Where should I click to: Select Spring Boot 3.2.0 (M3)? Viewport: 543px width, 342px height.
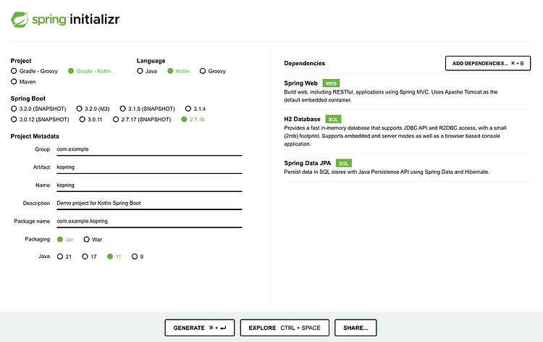(x=93, y=109)
